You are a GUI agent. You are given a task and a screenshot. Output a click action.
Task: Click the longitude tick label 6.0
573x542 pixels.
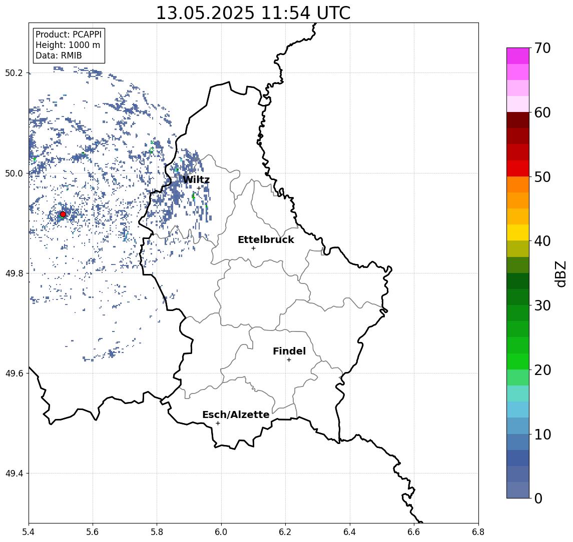221,532
